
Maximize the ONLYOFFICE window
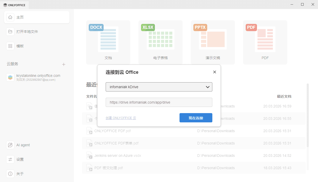pos(302,4)
